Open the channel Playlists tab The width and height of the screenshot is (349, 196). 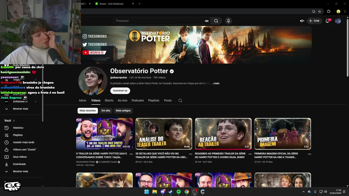(154, 100)
